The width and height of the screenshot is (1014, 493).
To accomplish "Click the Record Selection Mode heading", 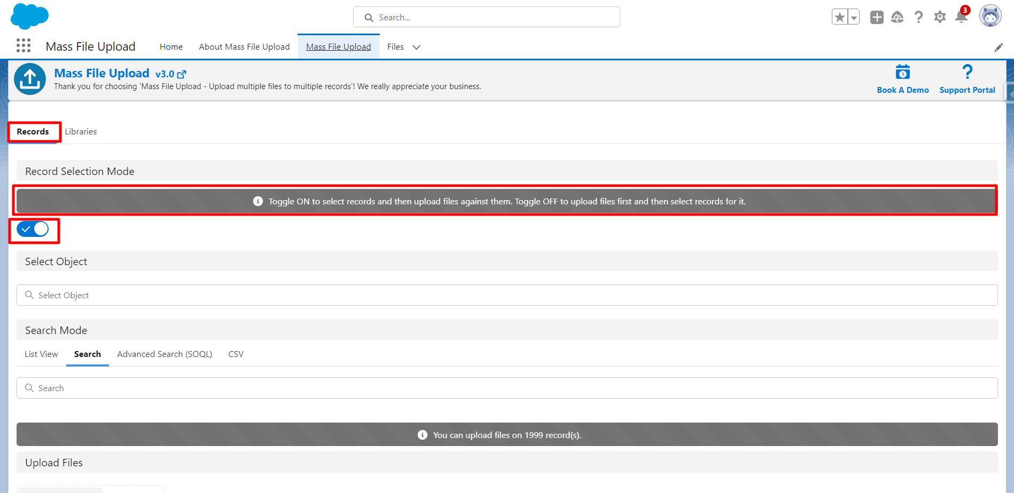I will 80,171.
